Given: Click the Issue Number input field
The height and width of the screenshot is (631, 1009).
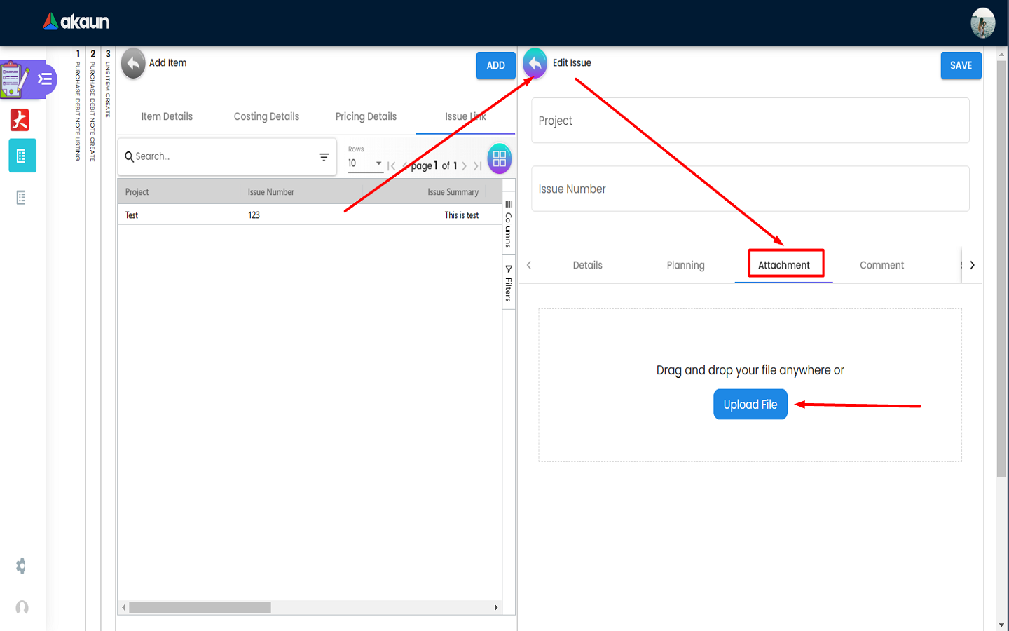Looking at the screenshot, I should coord(750,189).
